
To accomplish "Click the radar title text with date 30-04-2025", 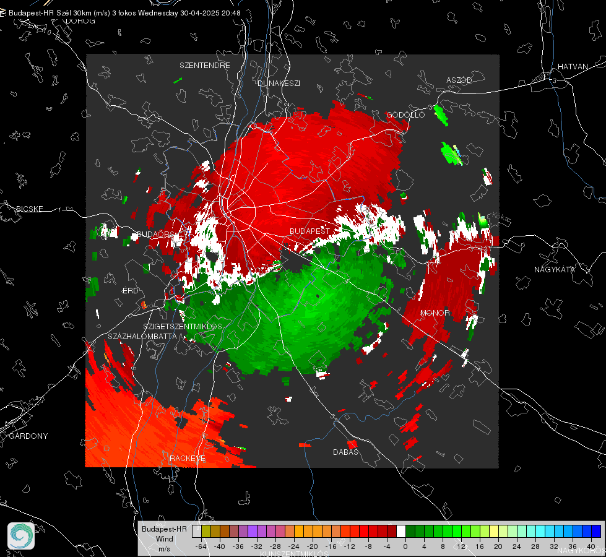I will click(124, 13).
